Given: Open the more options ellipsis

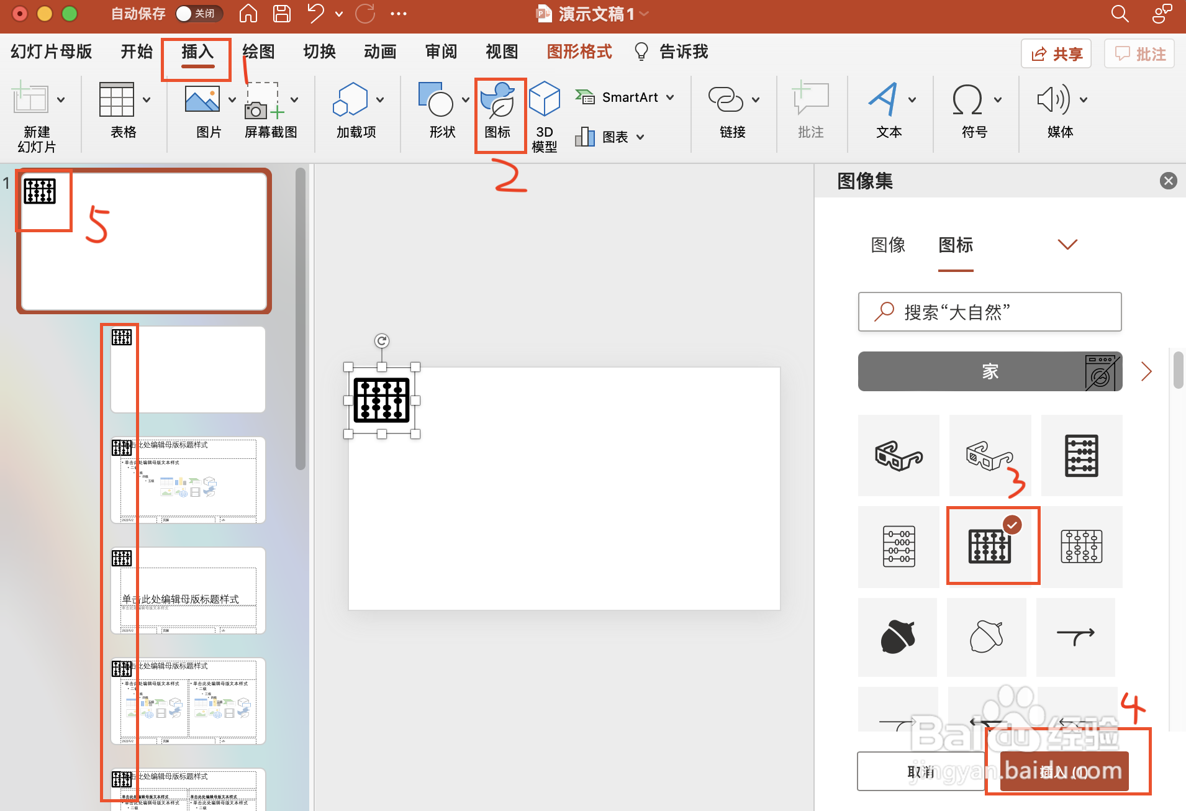Looking at the screenshot, I should point(399,14).
